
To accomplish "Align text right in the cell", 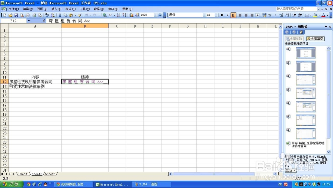I will point(252,15).
